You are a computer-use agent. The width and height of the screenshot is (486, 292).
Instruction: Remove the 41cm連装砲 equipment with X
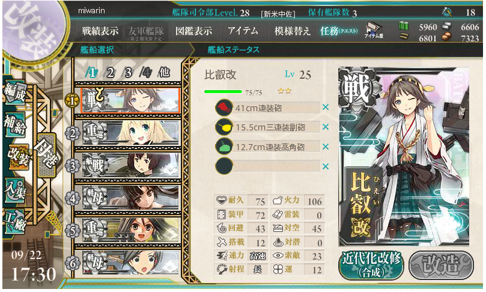click(x=326, y=108)
